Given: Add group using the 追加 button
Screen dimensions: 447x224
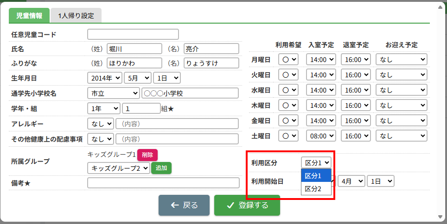Looking at the screenshot, I should [161, 168].
